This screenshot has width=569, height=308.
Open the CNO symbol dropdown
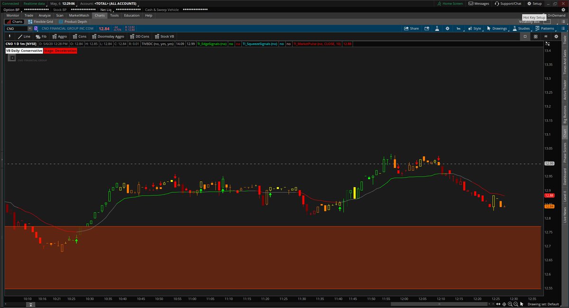[30, 28]
